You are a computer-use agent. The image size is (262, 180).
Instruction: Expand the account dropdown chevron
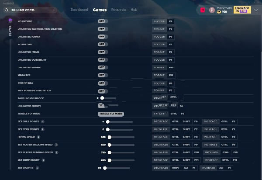tap(256, 10)
